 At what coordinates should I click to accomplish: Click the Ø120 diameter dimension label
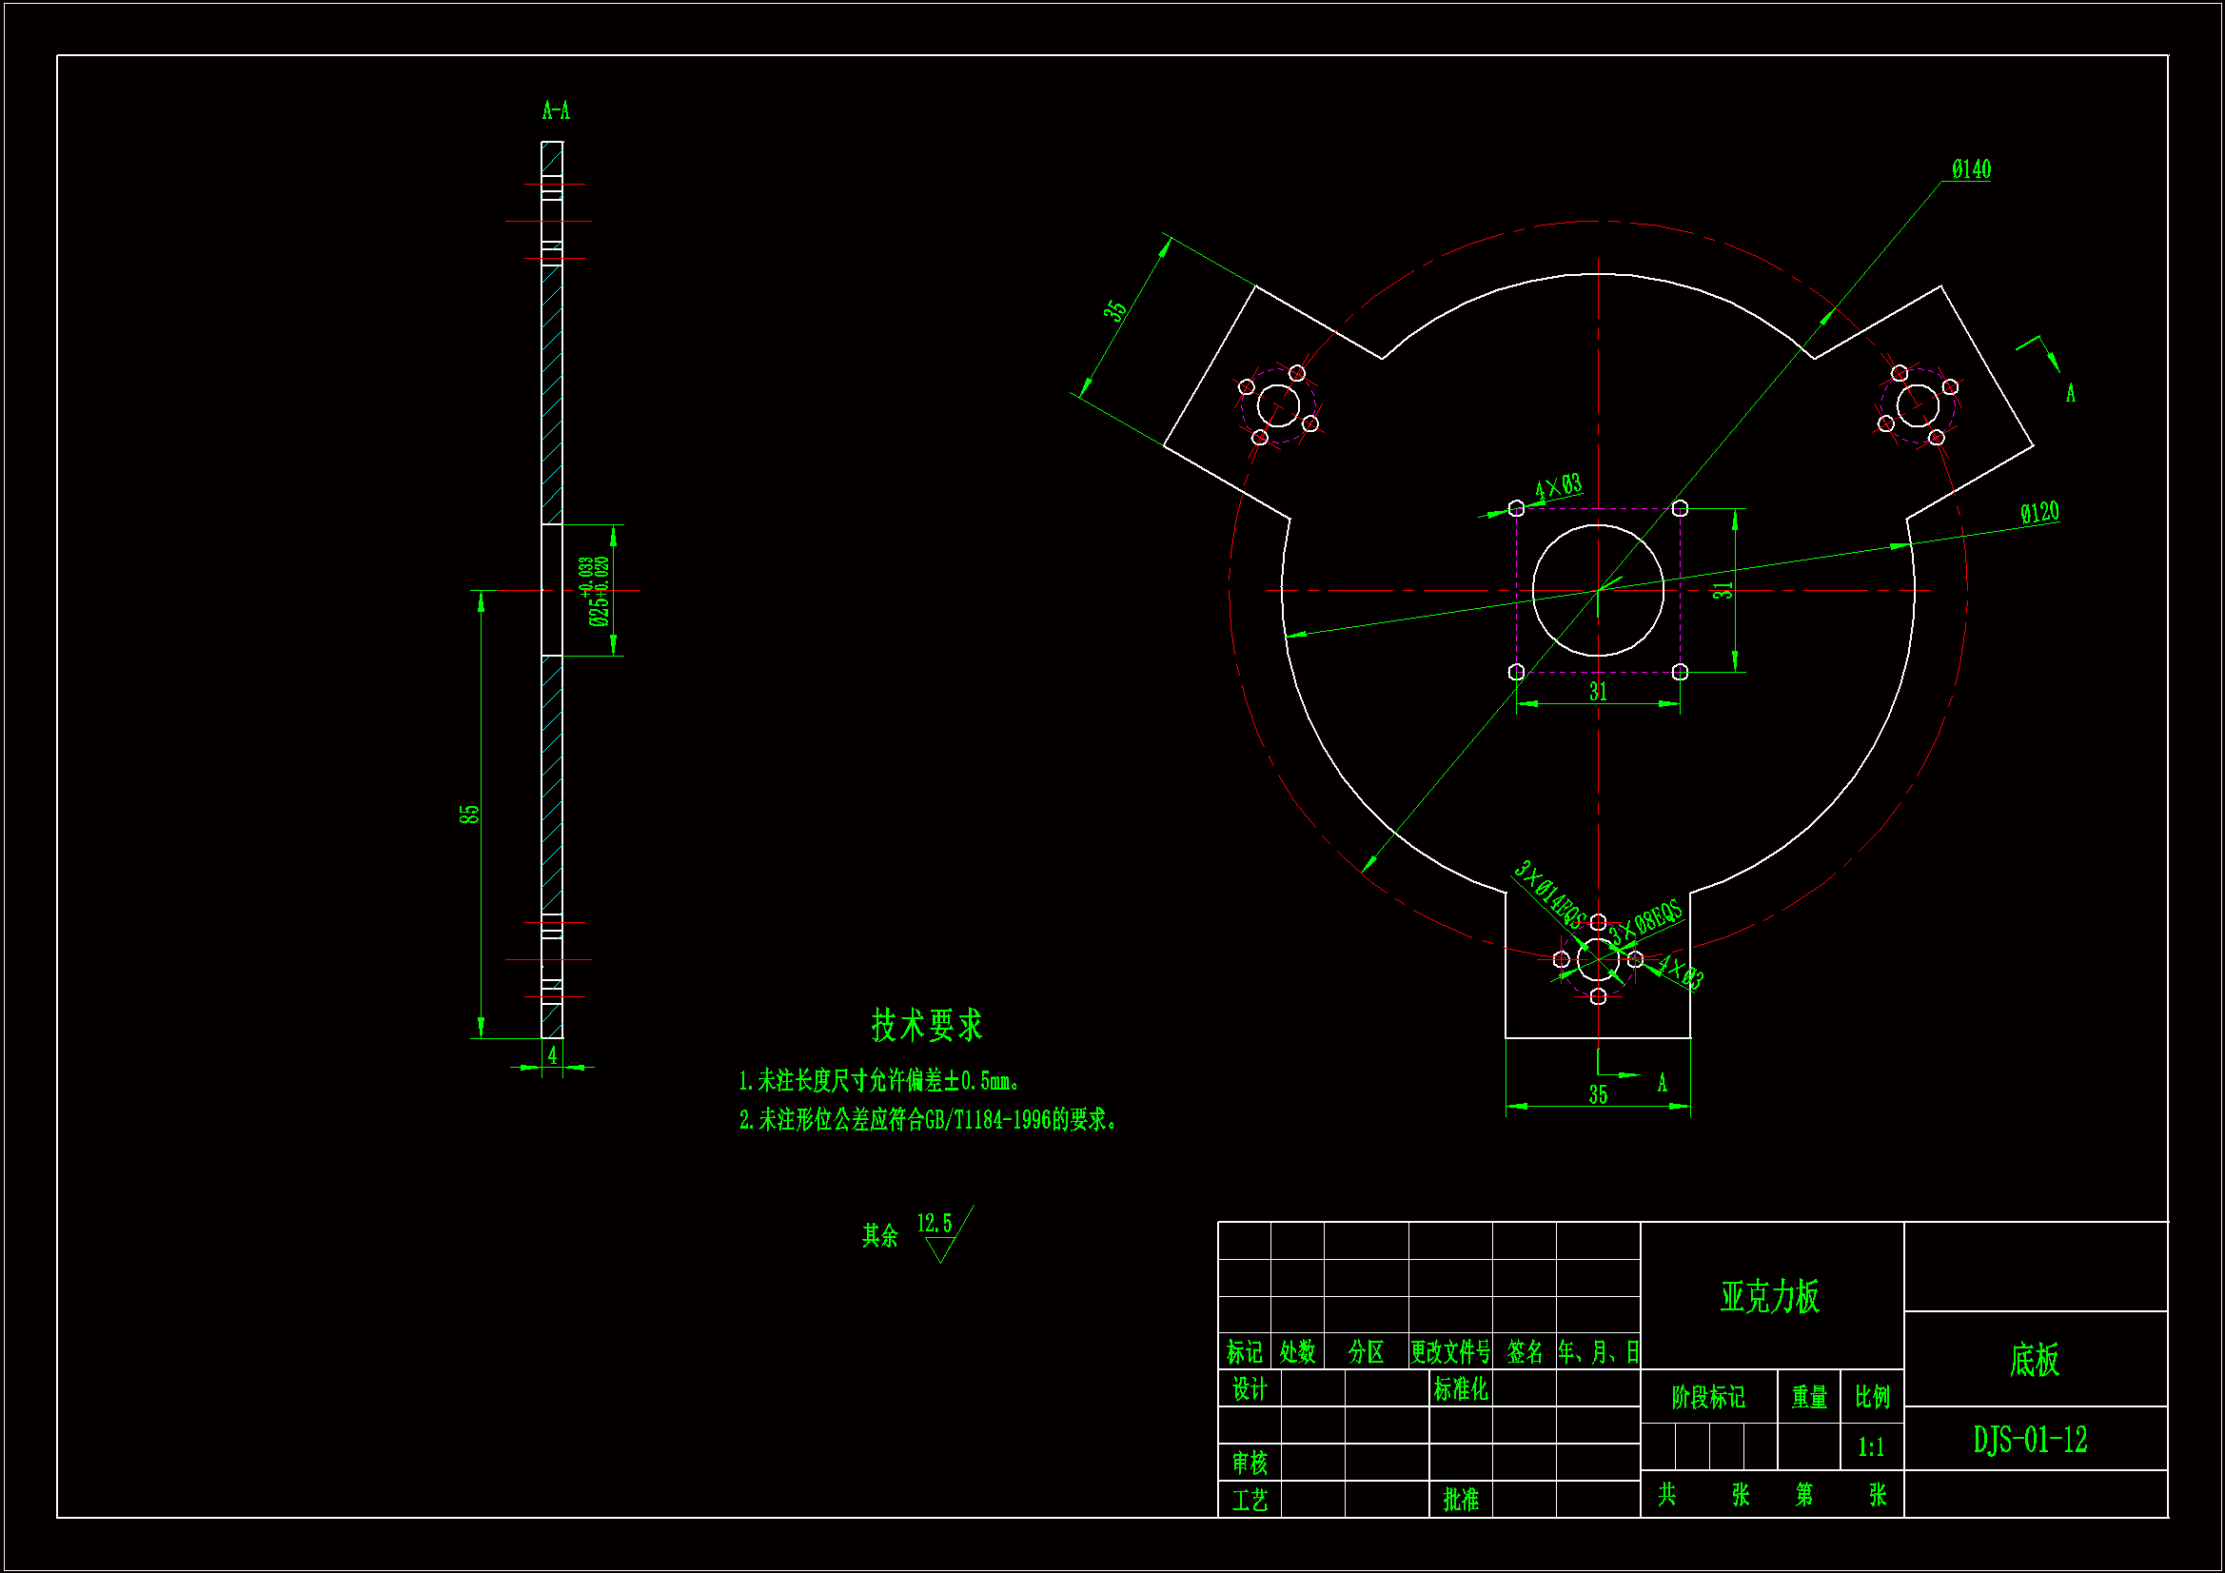click(x=2038, y=513)
